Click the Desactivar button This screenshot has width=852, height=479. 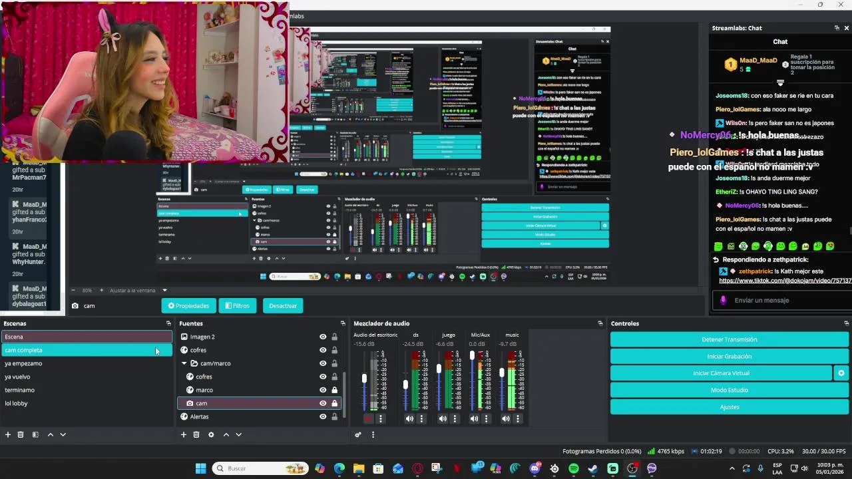[283, 305]
